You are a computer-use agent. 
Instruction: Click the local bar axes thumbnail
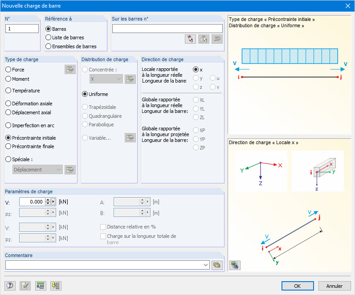318,171
